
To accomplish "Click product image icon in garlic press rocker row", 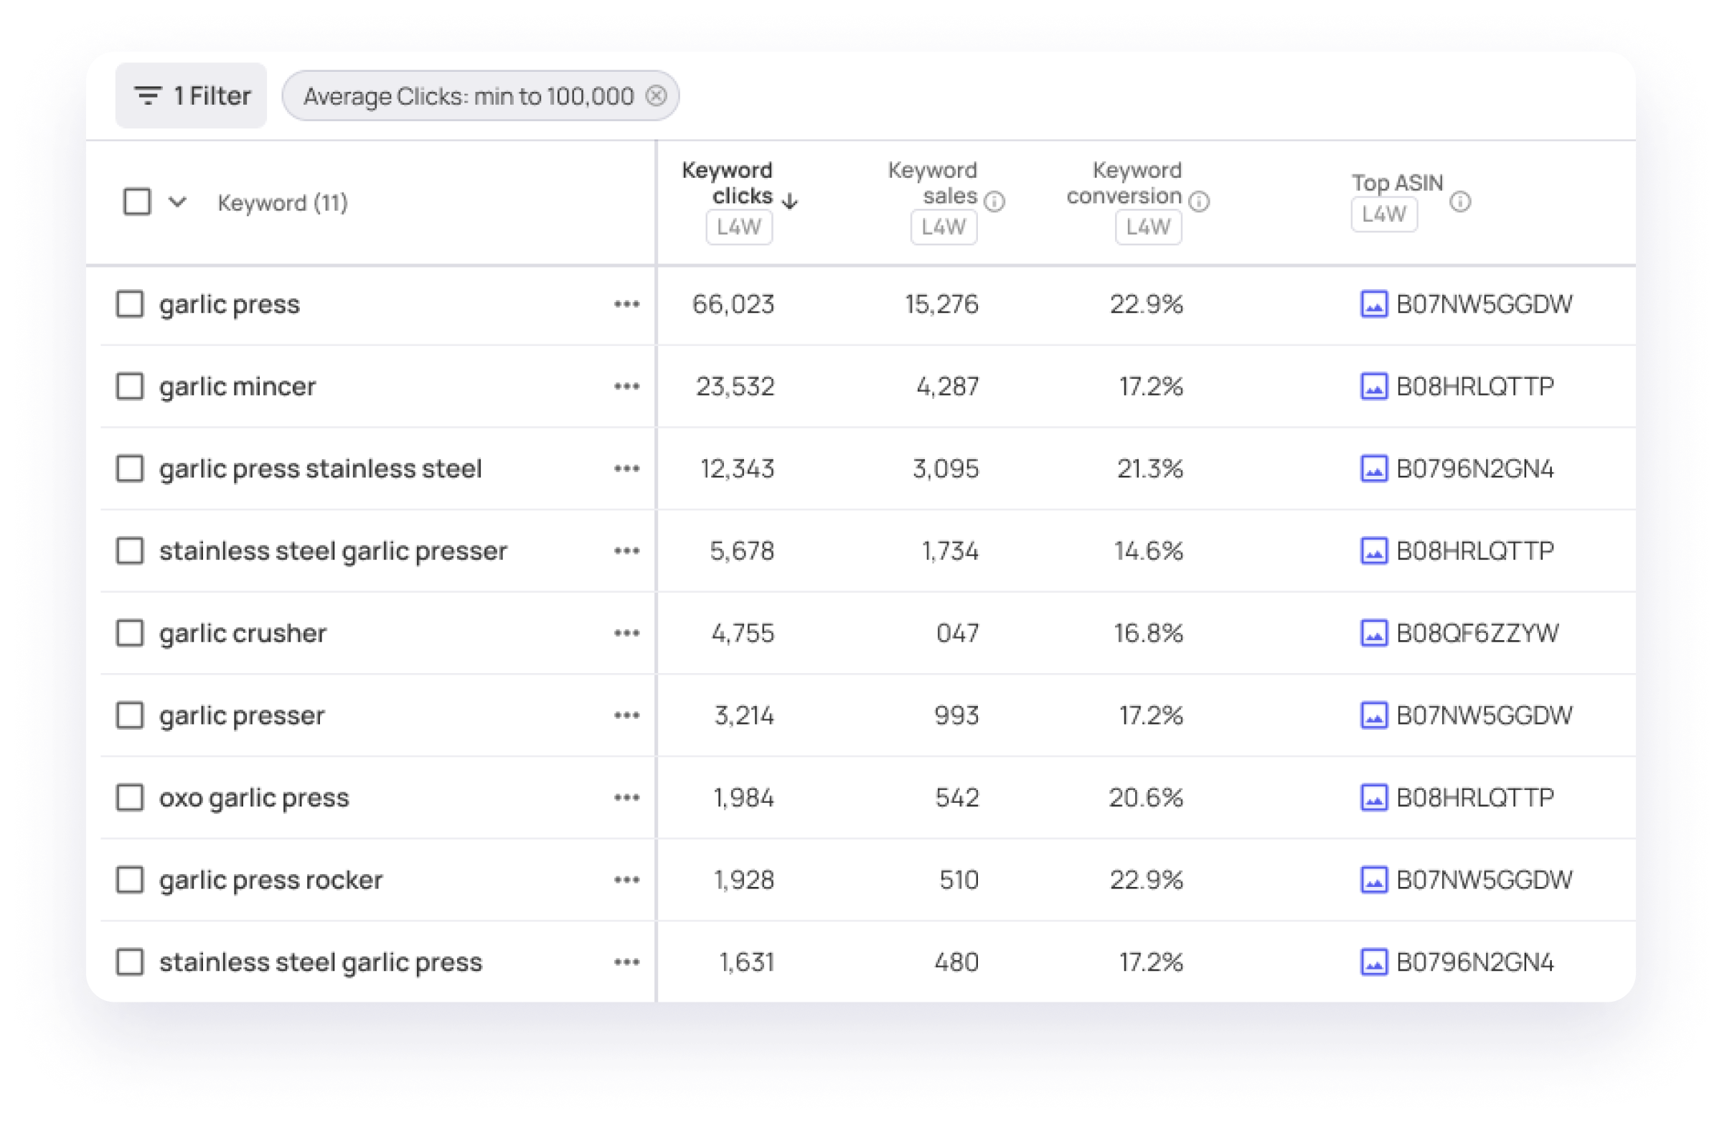I will click(x=1374, y=880).
